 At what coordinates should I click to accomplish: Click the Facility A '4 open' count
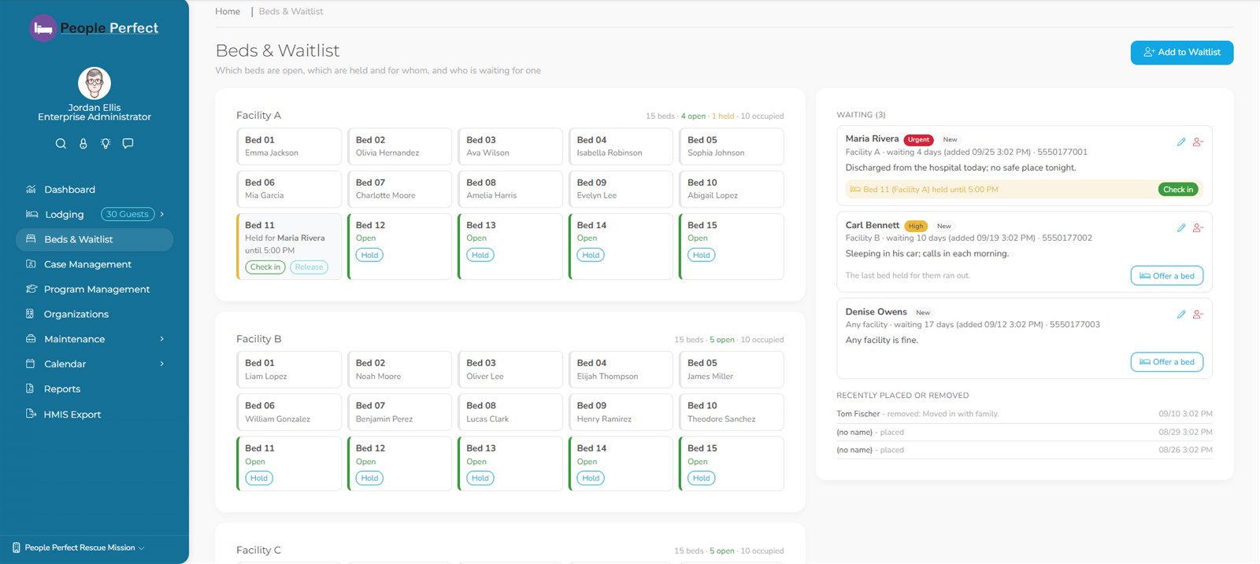(x=693, y=116)
